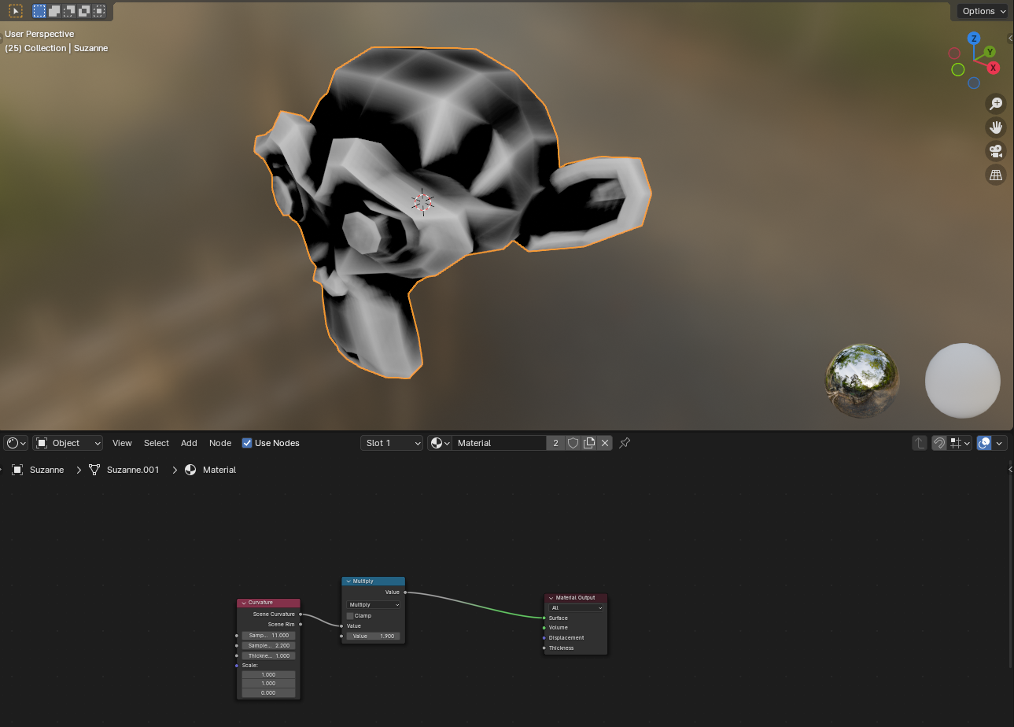Click the Thickne... 1.000 field
1014x727 pixels.
(x=268, y=655)
